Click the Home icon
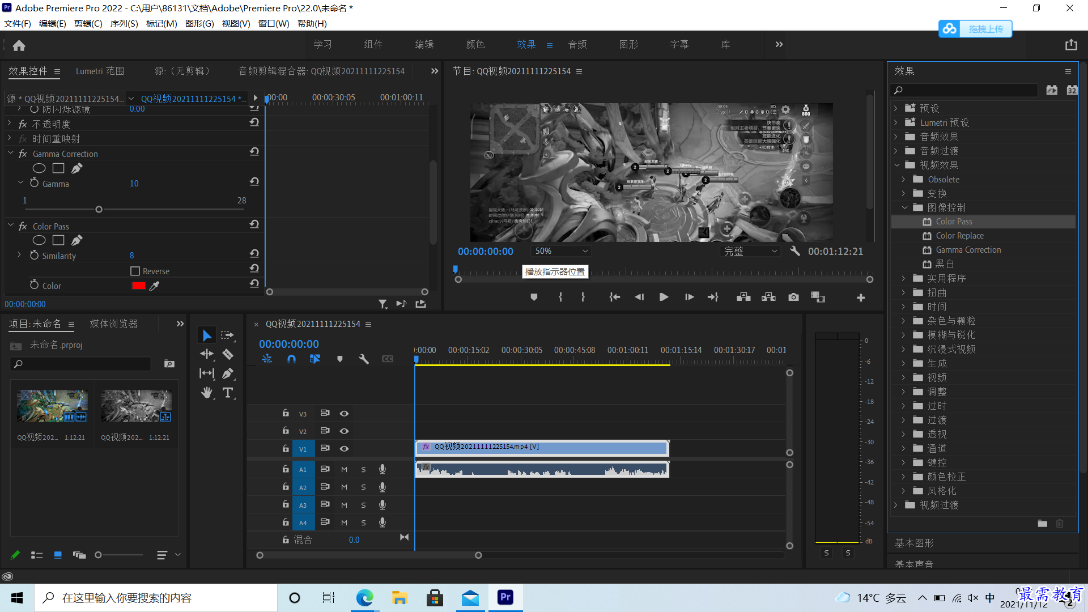Screen dimensions: 1088x612 19,45
